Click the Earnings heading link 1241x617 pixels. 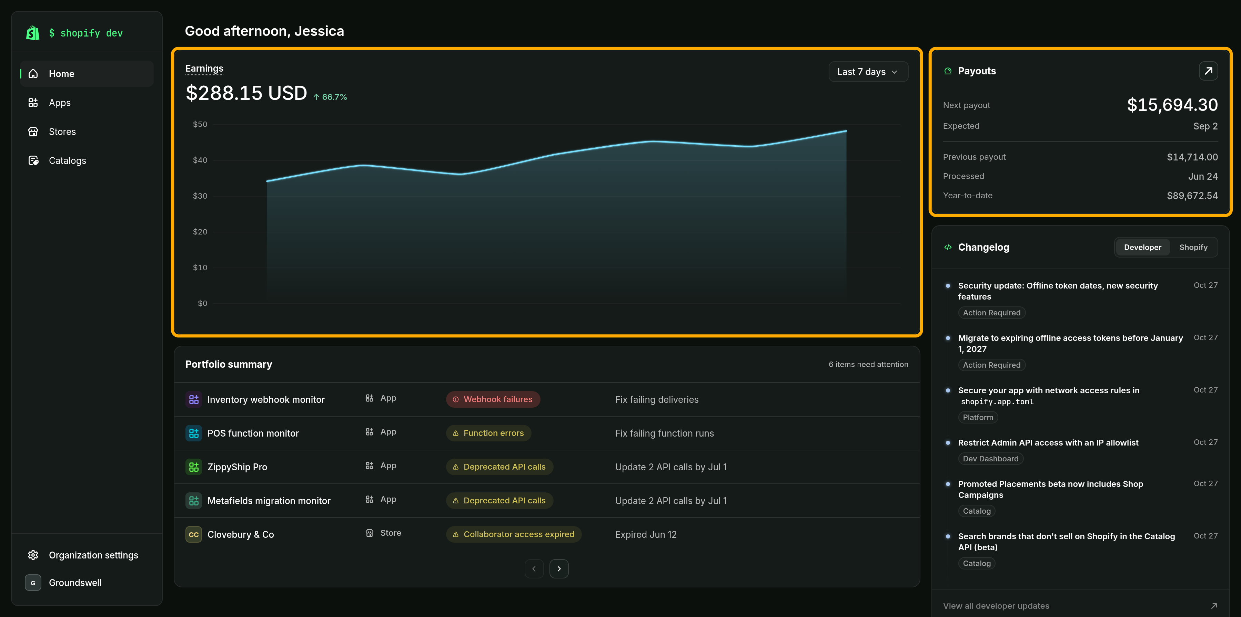click(x=204, y=68)
